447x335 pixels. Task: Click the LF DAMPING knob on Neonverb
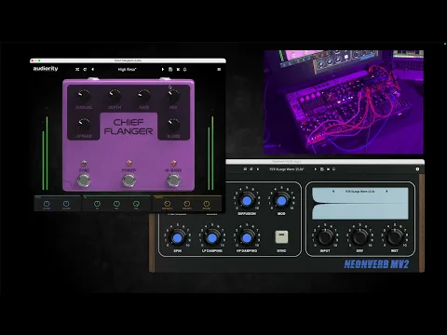coord(212,238)
